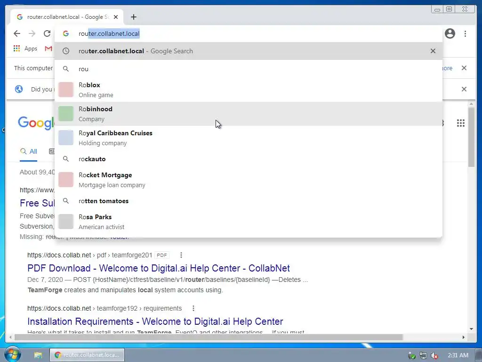The height and width of the screenshot is (362, 482).
Task: Go back to previous page
Action: point(17,33)
